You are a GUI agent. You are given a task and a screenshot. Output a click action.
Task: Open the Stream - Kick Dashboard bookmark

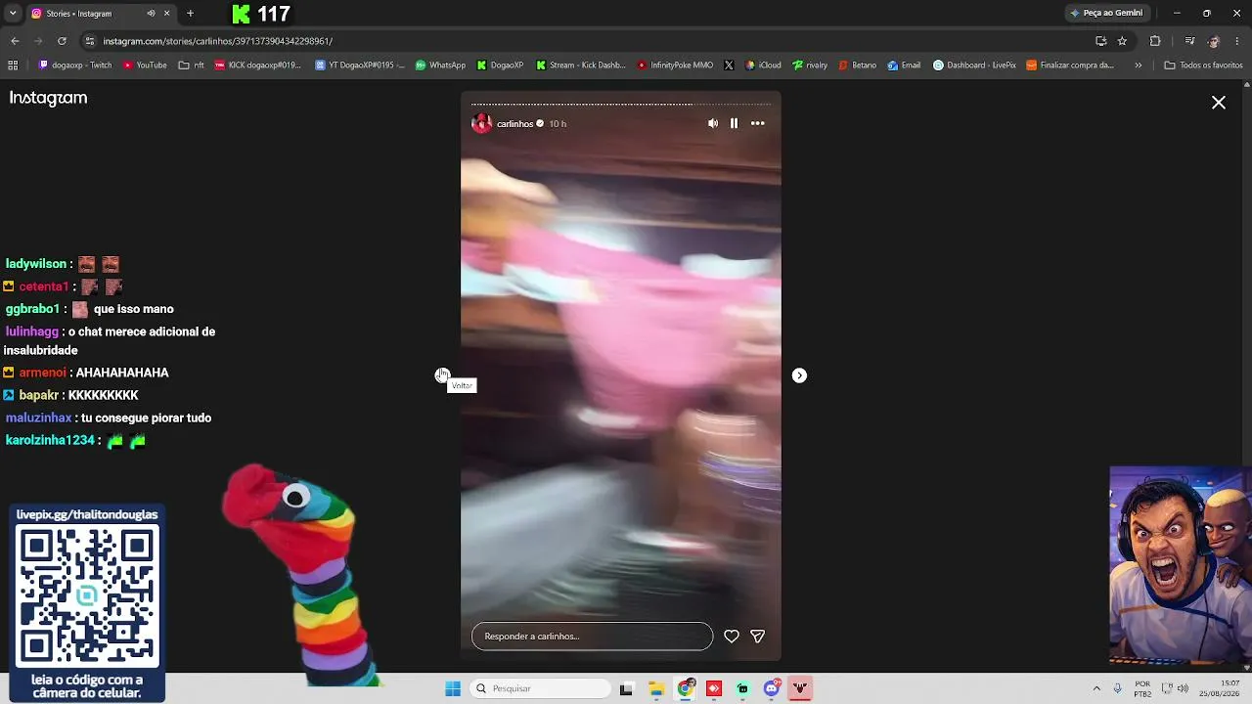click(x=580, y=66)
